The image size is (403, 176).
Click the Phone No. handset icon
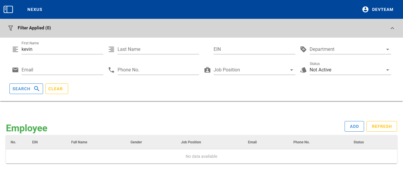tap(111, 70)
